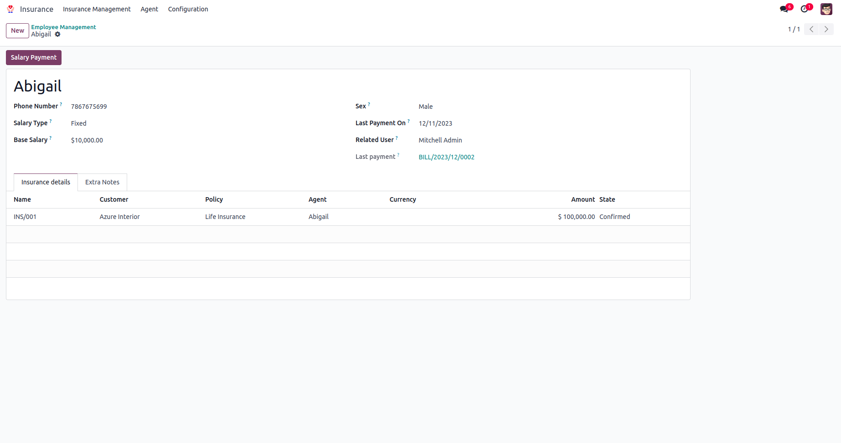Click the Confirmed state cell
Screen dimensions: 841x443
[615, 217]
